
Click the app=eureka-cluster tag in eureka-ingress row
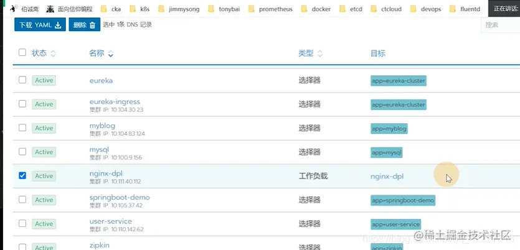399,104
